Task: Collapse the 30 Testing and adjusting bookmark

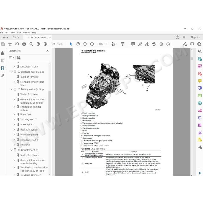Action: 12,89
